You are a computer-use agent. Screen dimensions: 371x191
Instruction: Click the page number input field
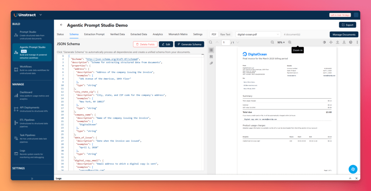tap(225, 43)
